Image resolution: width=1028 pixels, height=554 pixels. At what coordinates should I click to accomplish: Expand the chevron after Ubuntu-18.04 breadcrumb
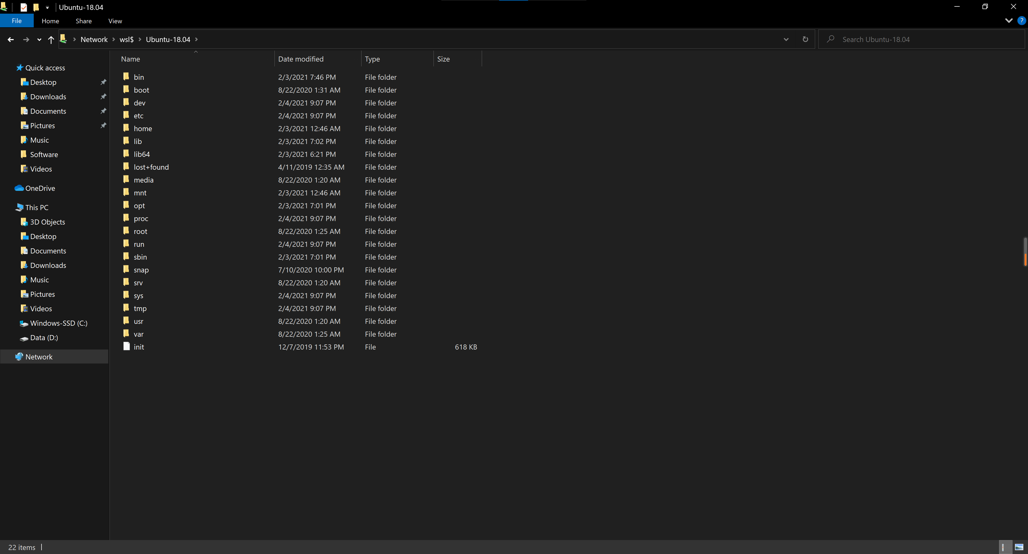[196, 40]
